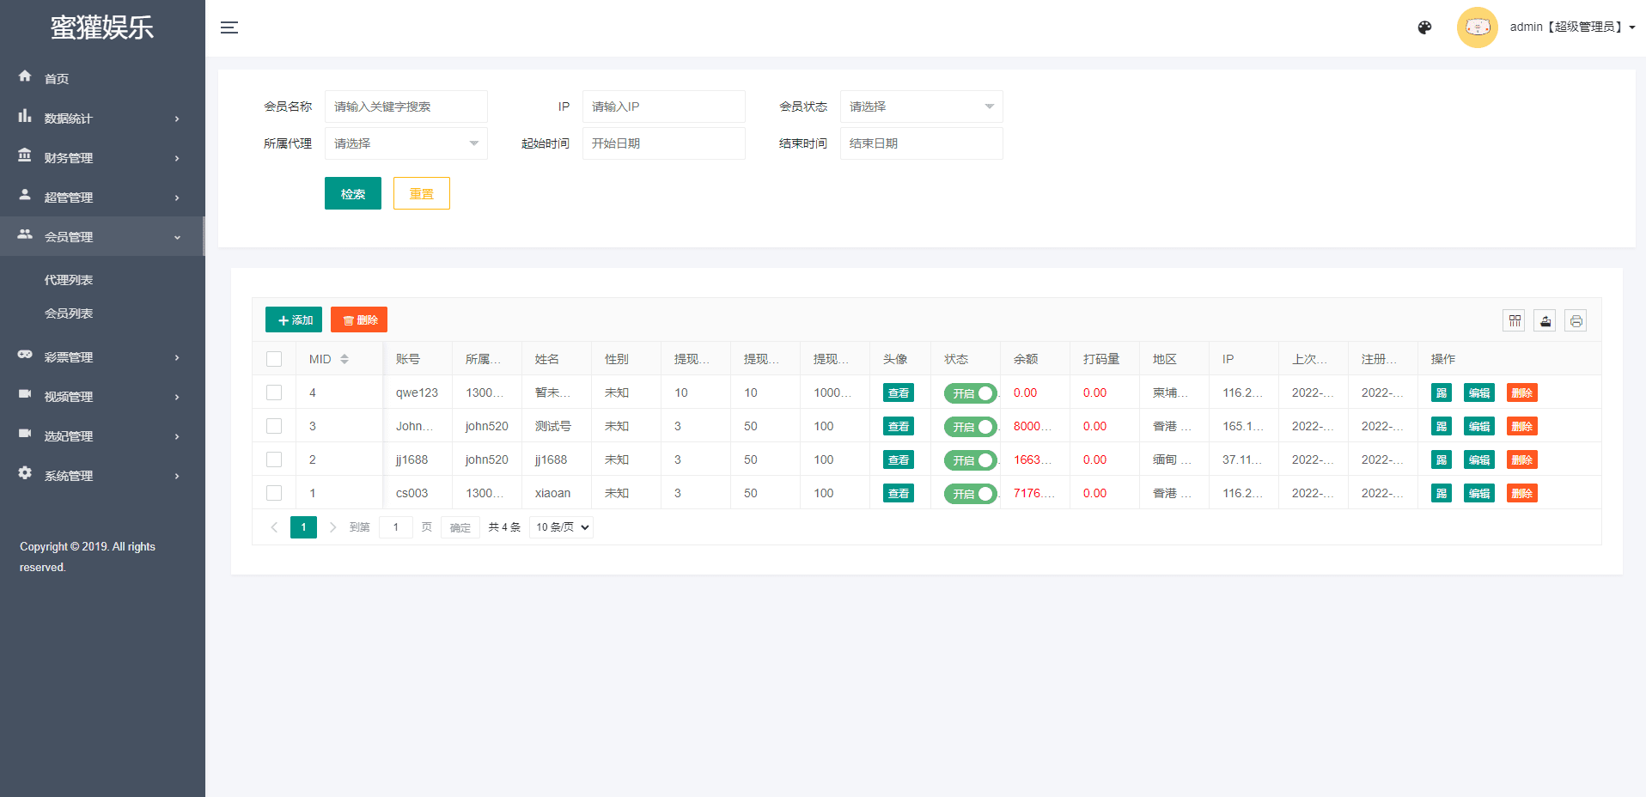The width and height of the screenshot is (1646, 797).
Task: Tick the select-all checkbox in table header
Action: 274,359
